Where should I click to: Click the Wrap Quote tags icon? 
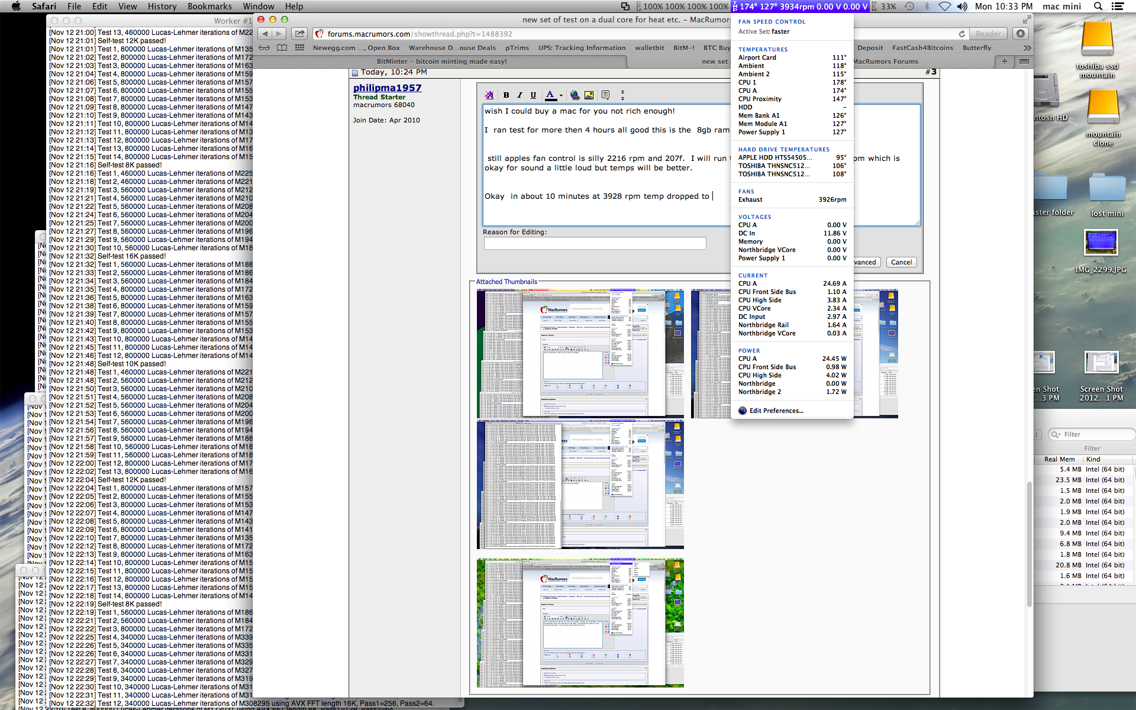[x=605, y=95]
